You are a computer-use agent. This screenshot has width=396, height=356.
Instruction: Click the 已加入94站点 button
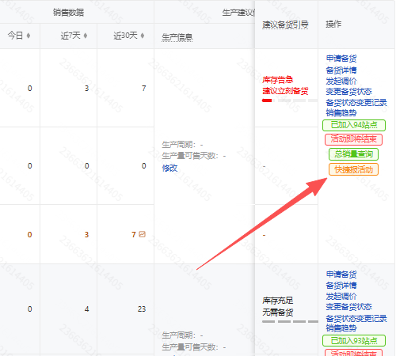pyautogui.click(x=354, y=125)
